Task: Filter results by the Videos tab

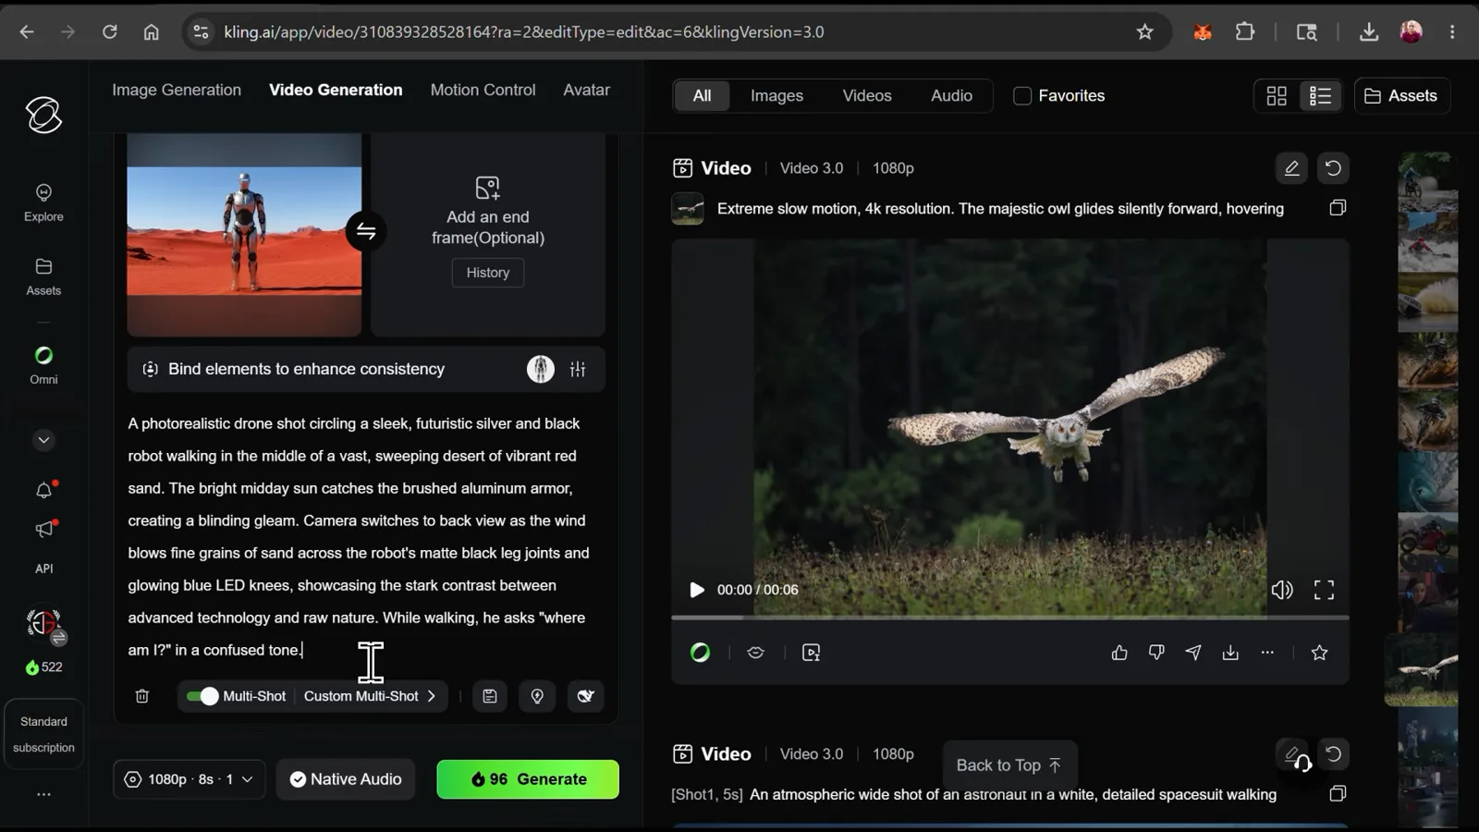Action: [867, 96]
